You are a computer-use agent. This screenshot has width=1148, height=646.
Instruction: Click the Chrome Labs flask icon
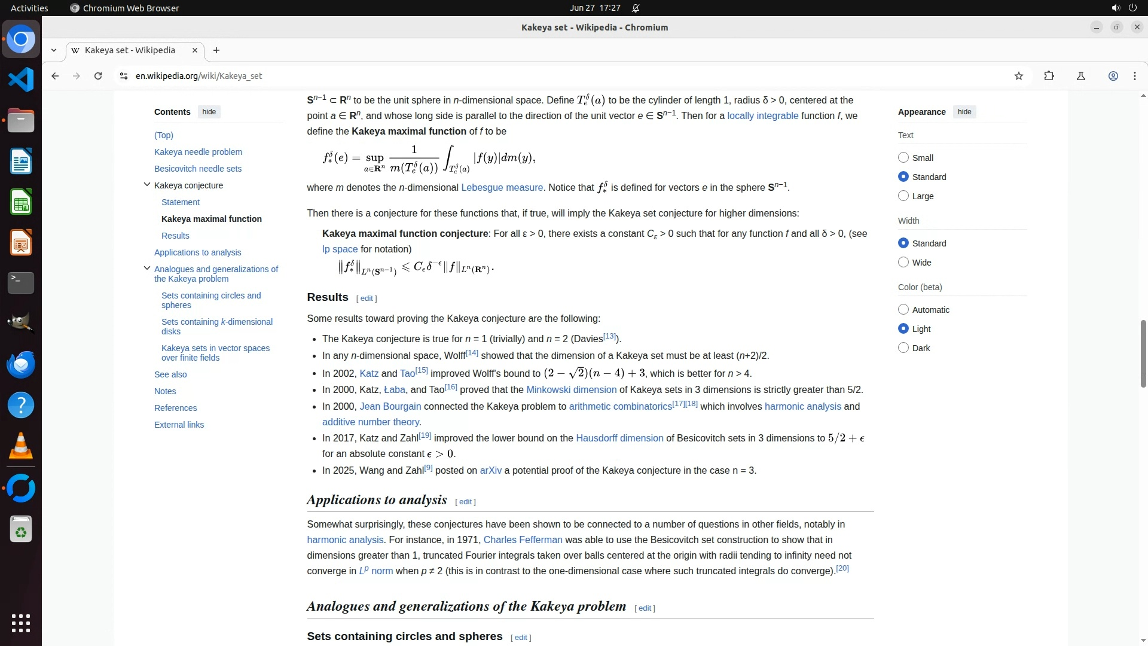pyautogui.click(x=1080, y=76)
